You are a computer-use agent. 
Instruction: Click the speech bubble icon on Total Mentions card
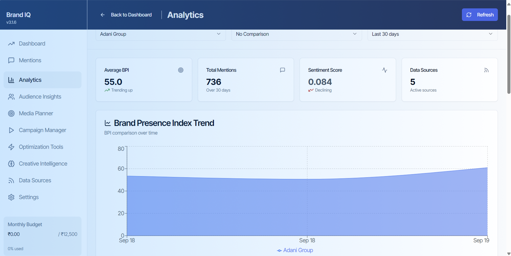click(x=283, y=70)
